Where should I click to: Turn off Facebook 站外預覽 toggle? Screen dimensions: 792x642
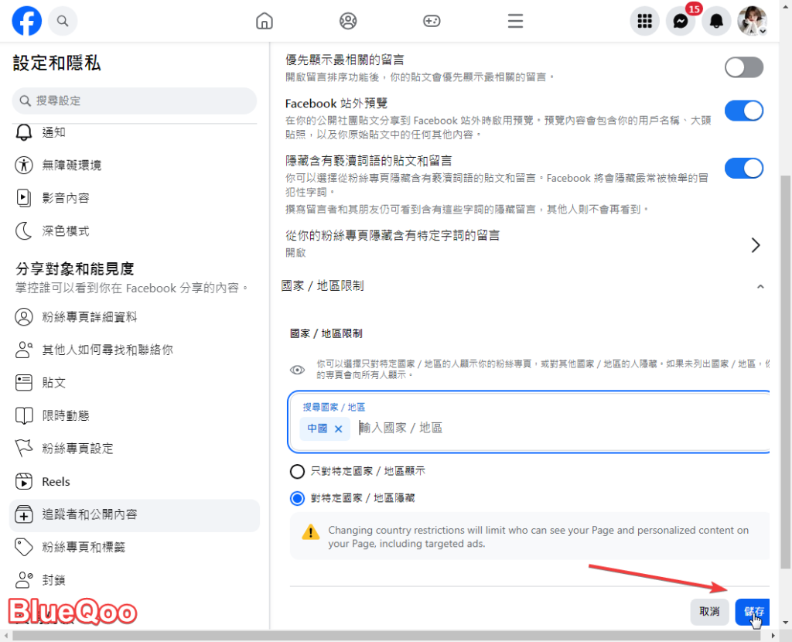(x=743, y=111)
